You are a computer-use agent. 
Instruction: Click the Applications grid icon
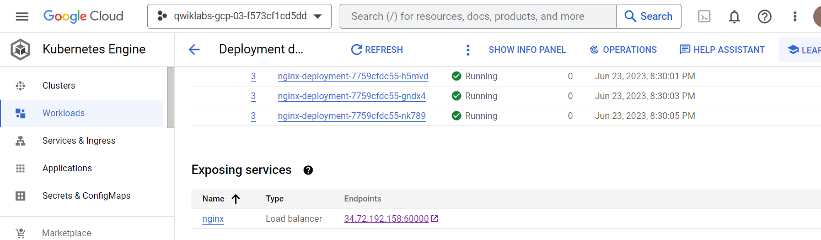pyautogui.click(x=21, y=168)
